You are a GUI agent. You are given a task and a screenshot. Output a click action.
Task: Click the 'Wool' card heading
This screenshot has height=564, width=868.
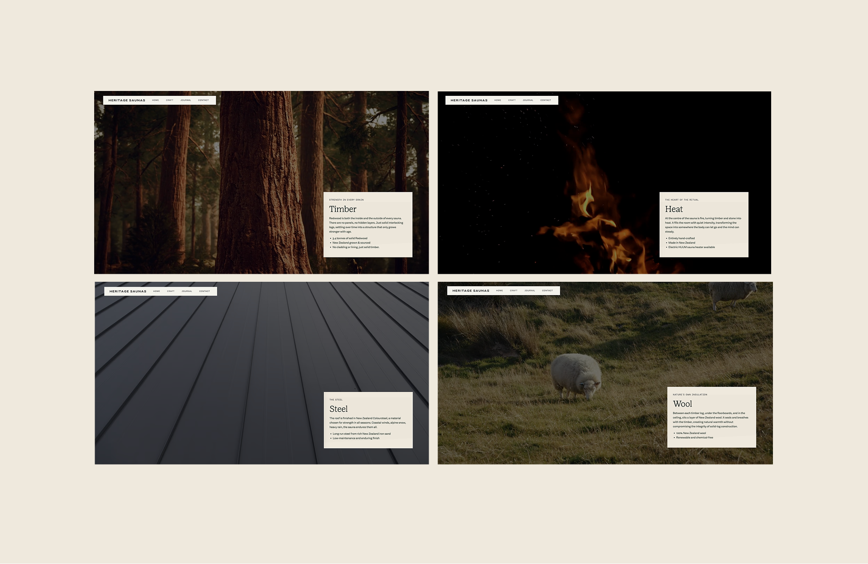click(x=682, y=404)
